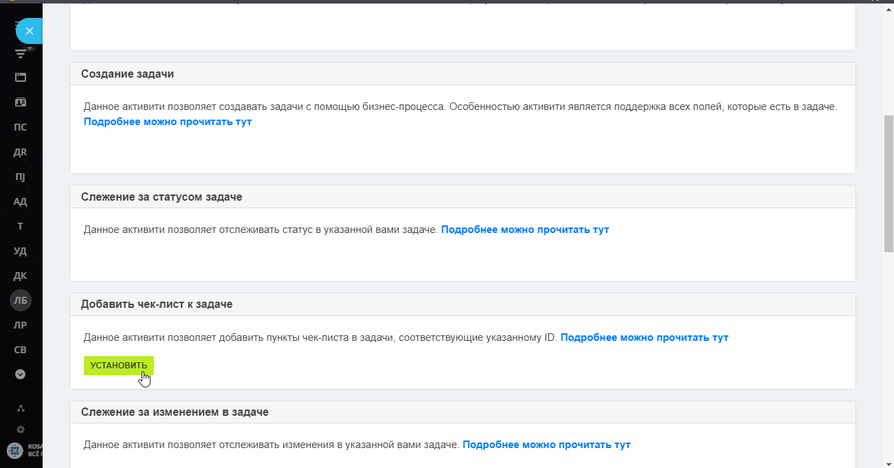Screen dimensions: 894x468
Task: Click the description text about 'отслеживать статус'
Action: [260, 230]
